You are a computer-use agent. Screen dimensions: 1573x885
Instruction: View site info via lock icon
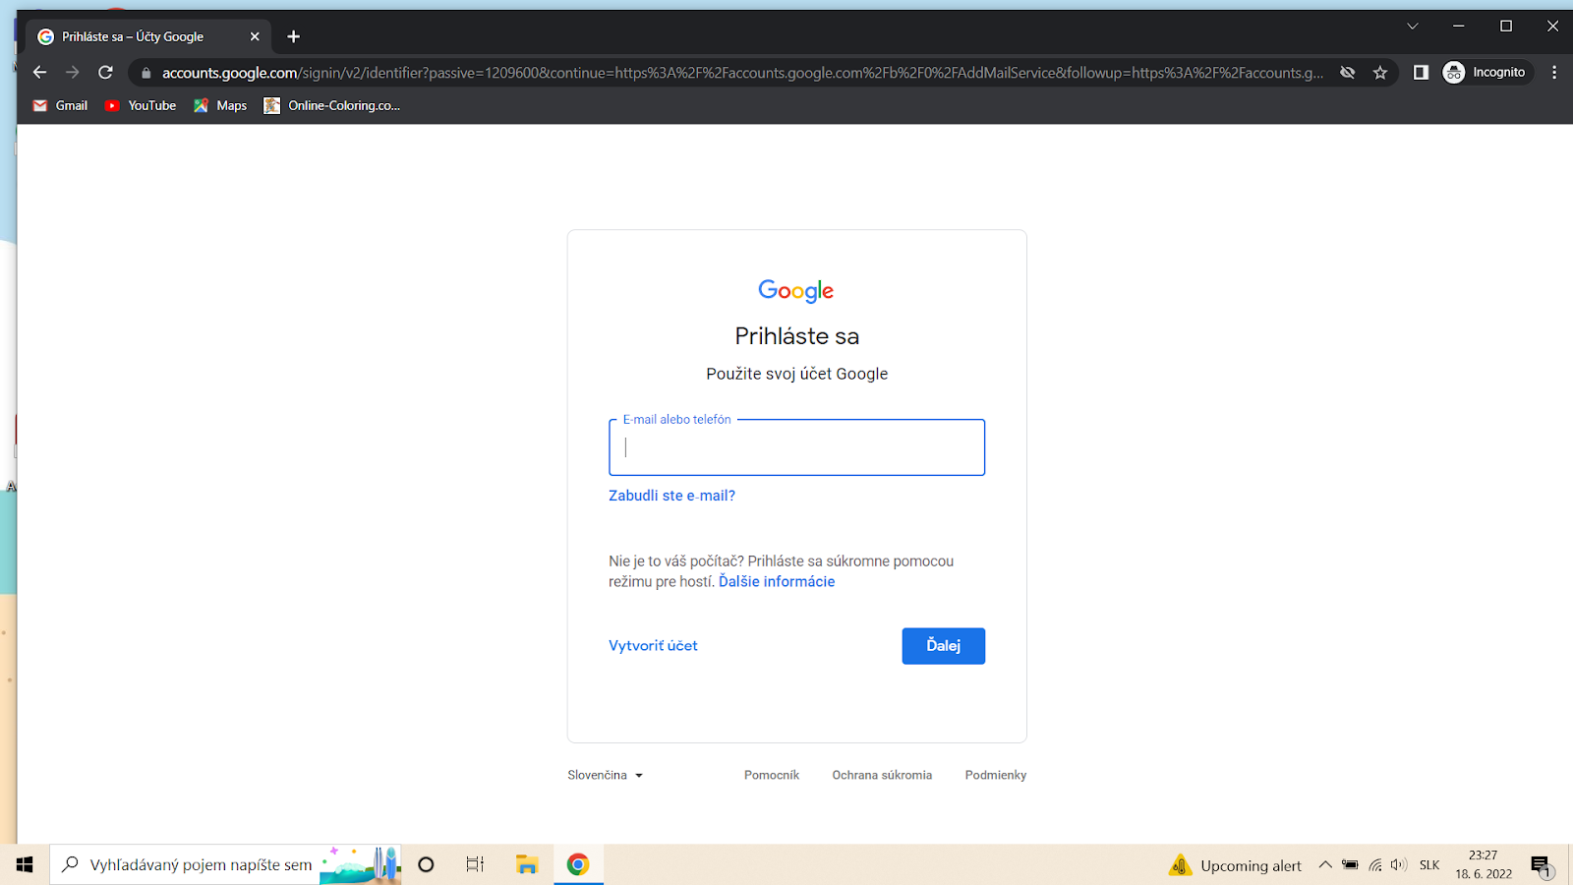pos(146,73)
